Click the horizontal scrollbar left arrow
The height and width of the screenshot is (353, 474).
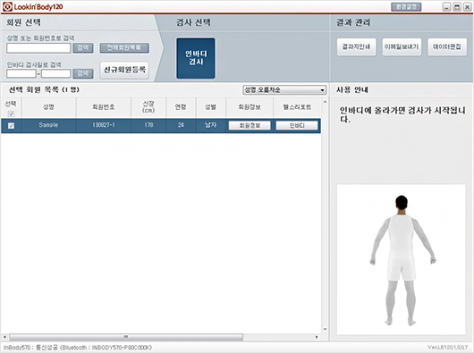tap(4, 337)
